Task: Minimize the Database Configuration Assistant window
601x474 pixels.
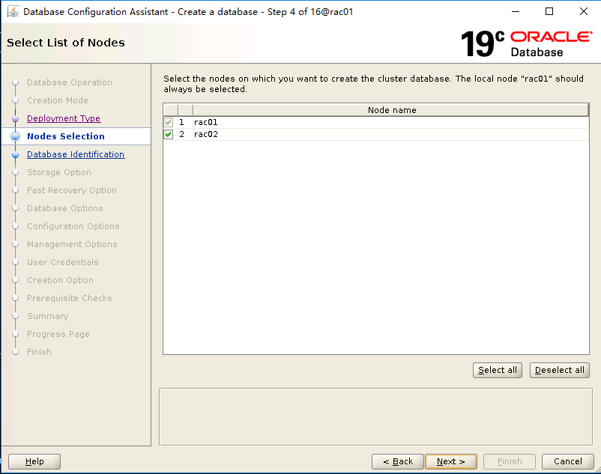Action: 516,11
